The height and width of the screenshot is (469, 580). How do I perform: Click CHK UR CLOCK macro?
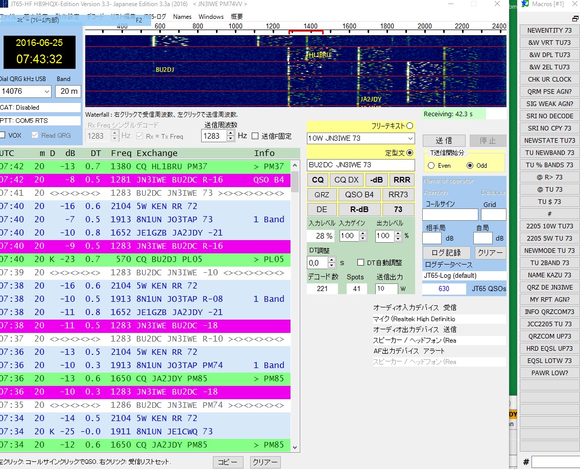[549, 79]
